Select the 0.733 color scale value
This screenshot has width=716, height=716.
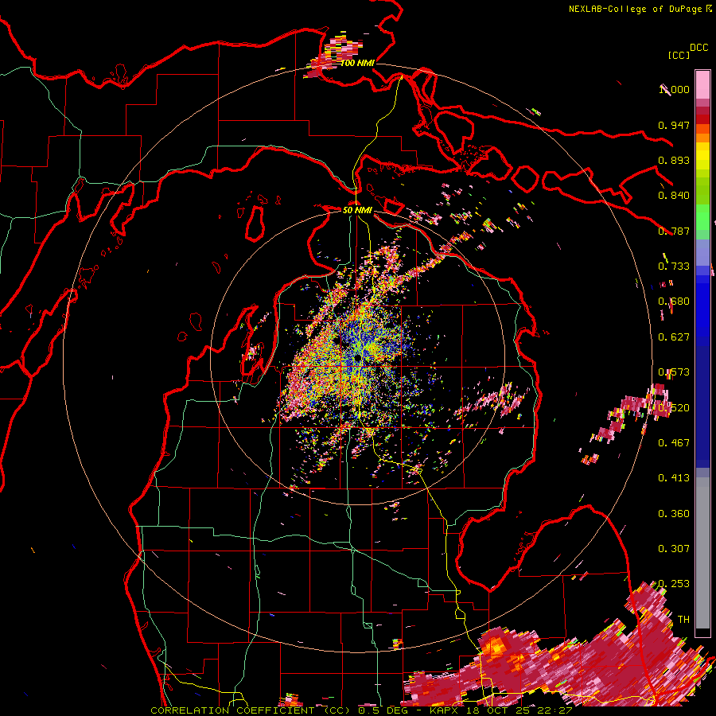(x=674, y=267)
